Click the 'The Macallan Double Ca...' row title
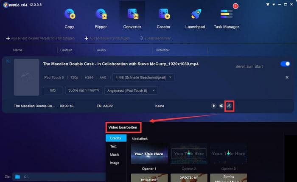Screen dimensions: 297x182 pyautogui.click(x=34, y=106)
